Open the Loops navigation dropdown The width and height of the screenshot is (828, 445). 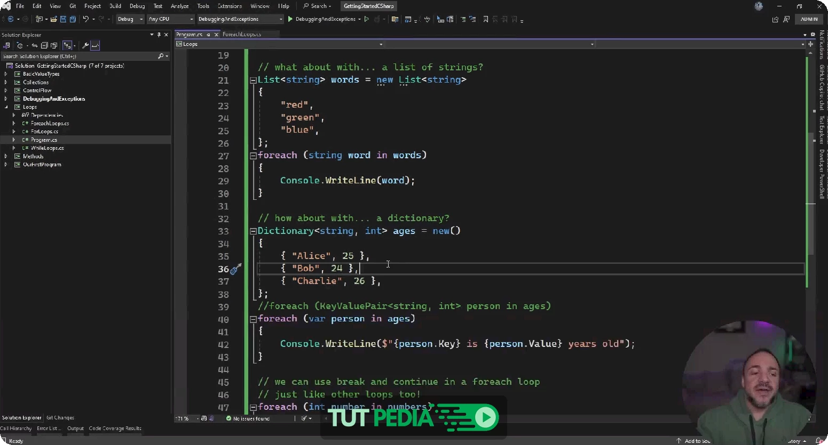(279, 44)
